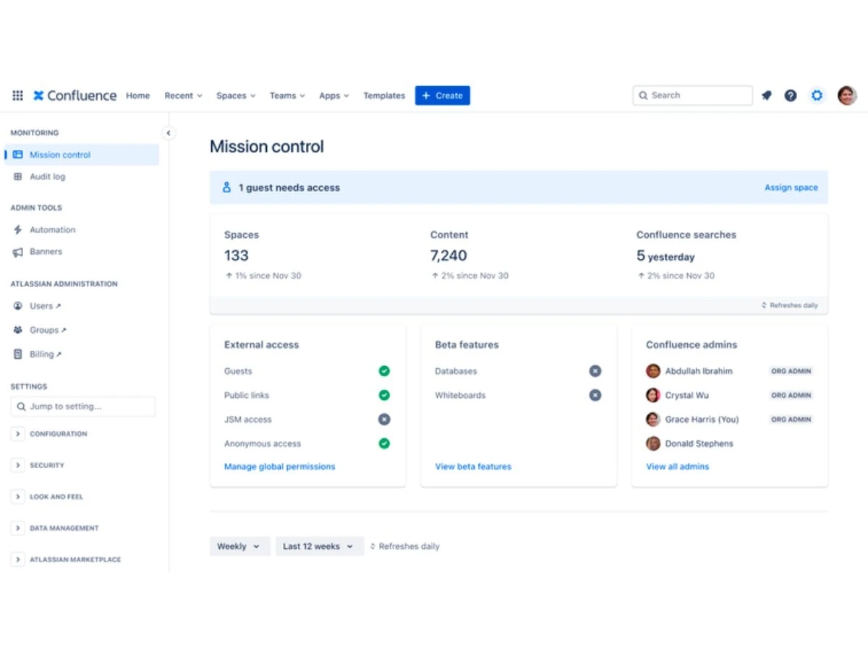Screen dimensions: 868x651
Task: Open the user profile avatar
Action: (847, 95)
